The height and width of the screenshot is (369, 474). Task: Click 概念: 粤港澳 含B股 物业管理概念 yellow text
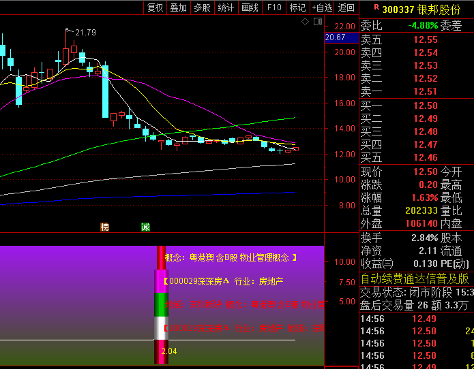click(x=231, y=257)
